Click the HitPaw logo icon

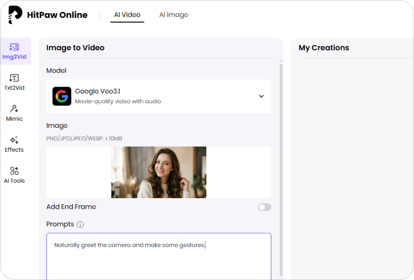tap(15, 15)
